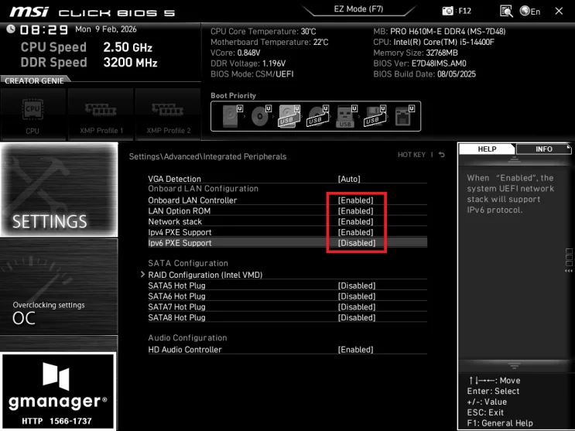The height and width of the screenshot is (431, 575).
Task: Select the USB CD/DVD boot priority icon
Action: pos(318,116)
